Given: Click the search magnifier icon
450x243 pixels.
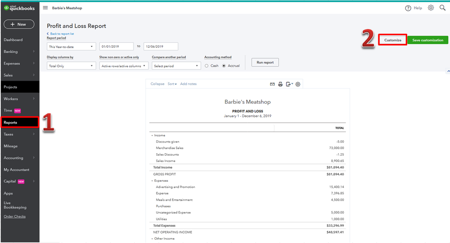Looking at the screenshot, I should coord(442,8).
